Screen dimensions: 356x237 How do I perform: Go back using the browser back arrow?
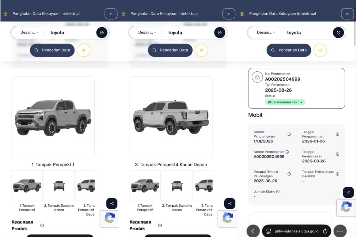pyautogui.click(x=253, y=231)
